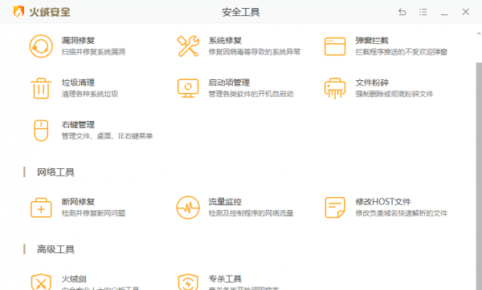This screenshot has height=290, width=482.
Task: Click the 专杀工具 title text
Action: click(x=225, y=279)
